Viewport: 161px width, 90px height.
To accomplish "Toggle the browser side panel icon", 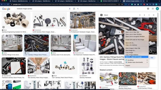I will pos(153,4).
